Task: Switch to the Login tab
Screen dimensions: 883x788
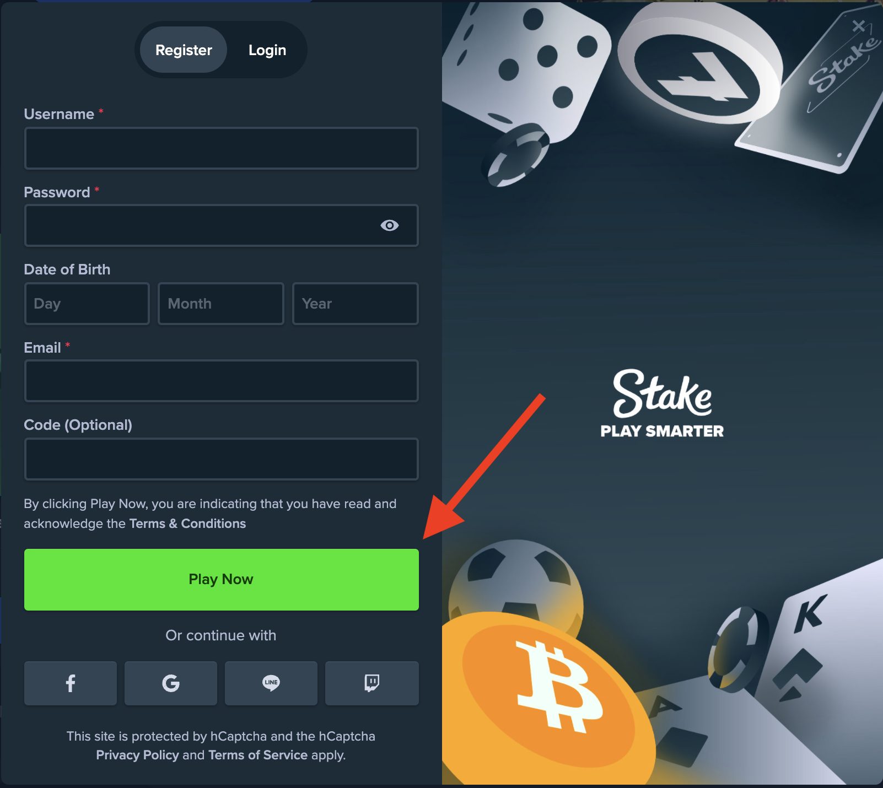Action: coord(267,50)
